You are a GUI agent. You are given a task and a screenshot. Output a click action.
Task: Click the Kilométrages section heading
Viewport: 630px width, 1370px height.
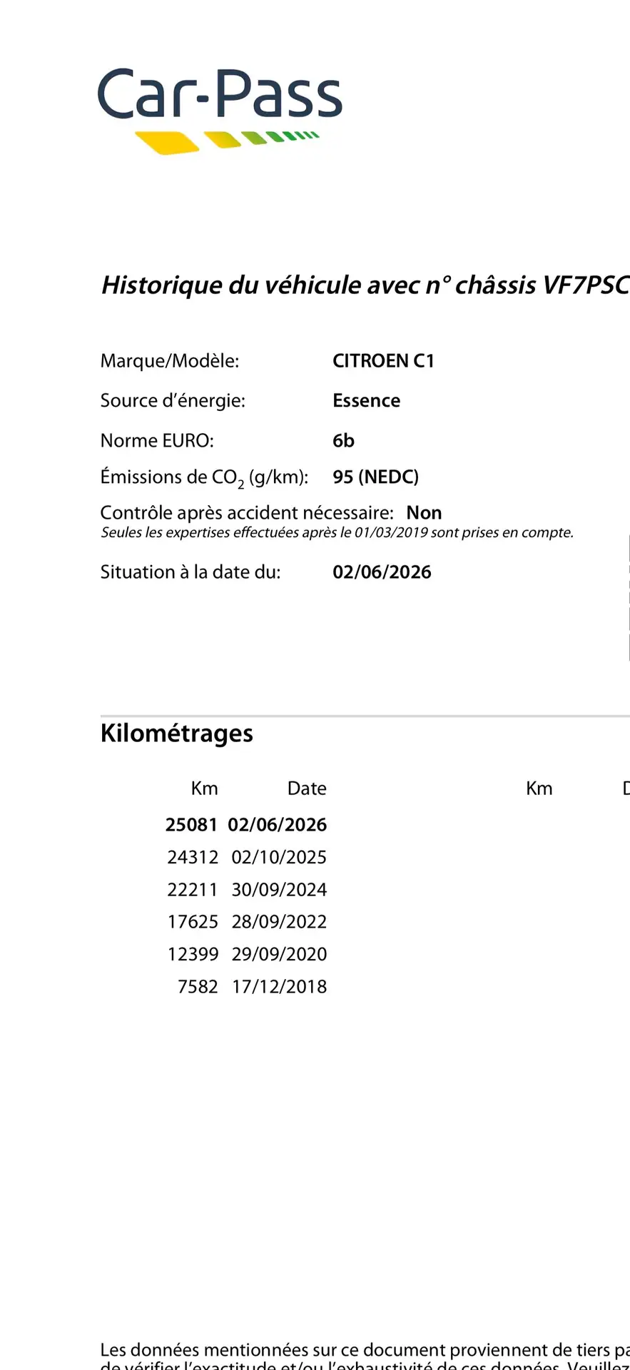point(177,734)
